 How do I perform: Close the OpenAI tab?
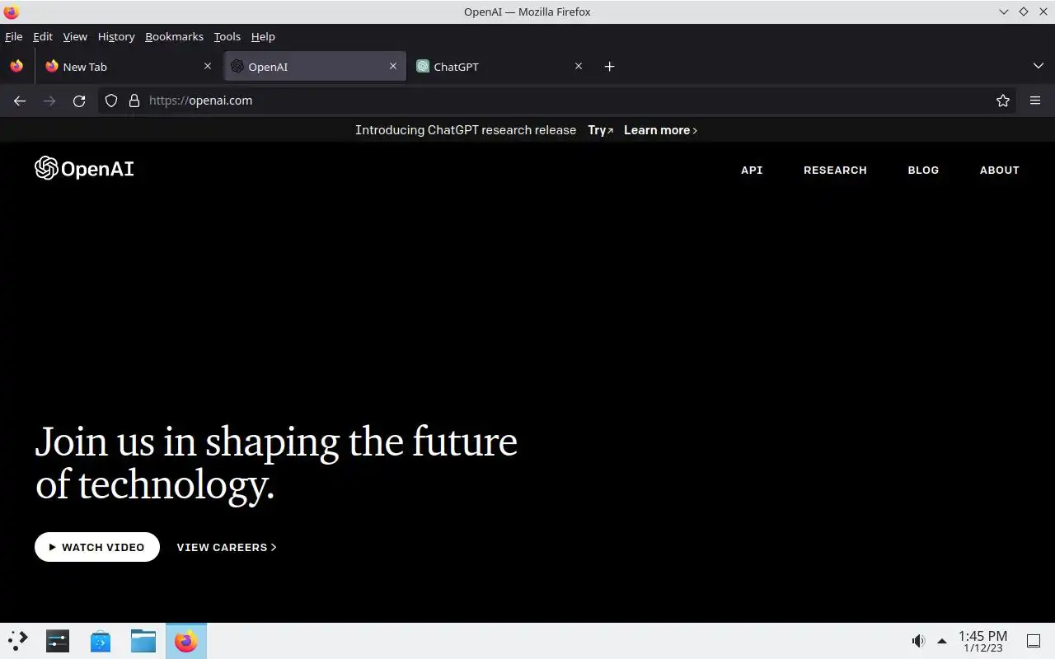pyautogui.click(x=393, y=66)
